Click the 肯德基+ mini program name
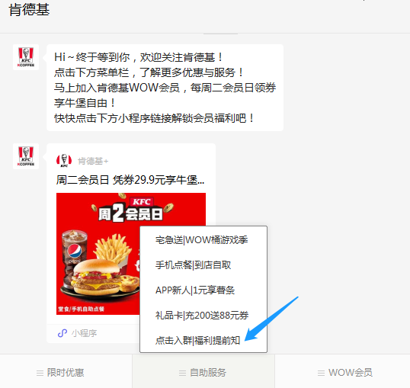Screen dimensions: 410x388 93,161
